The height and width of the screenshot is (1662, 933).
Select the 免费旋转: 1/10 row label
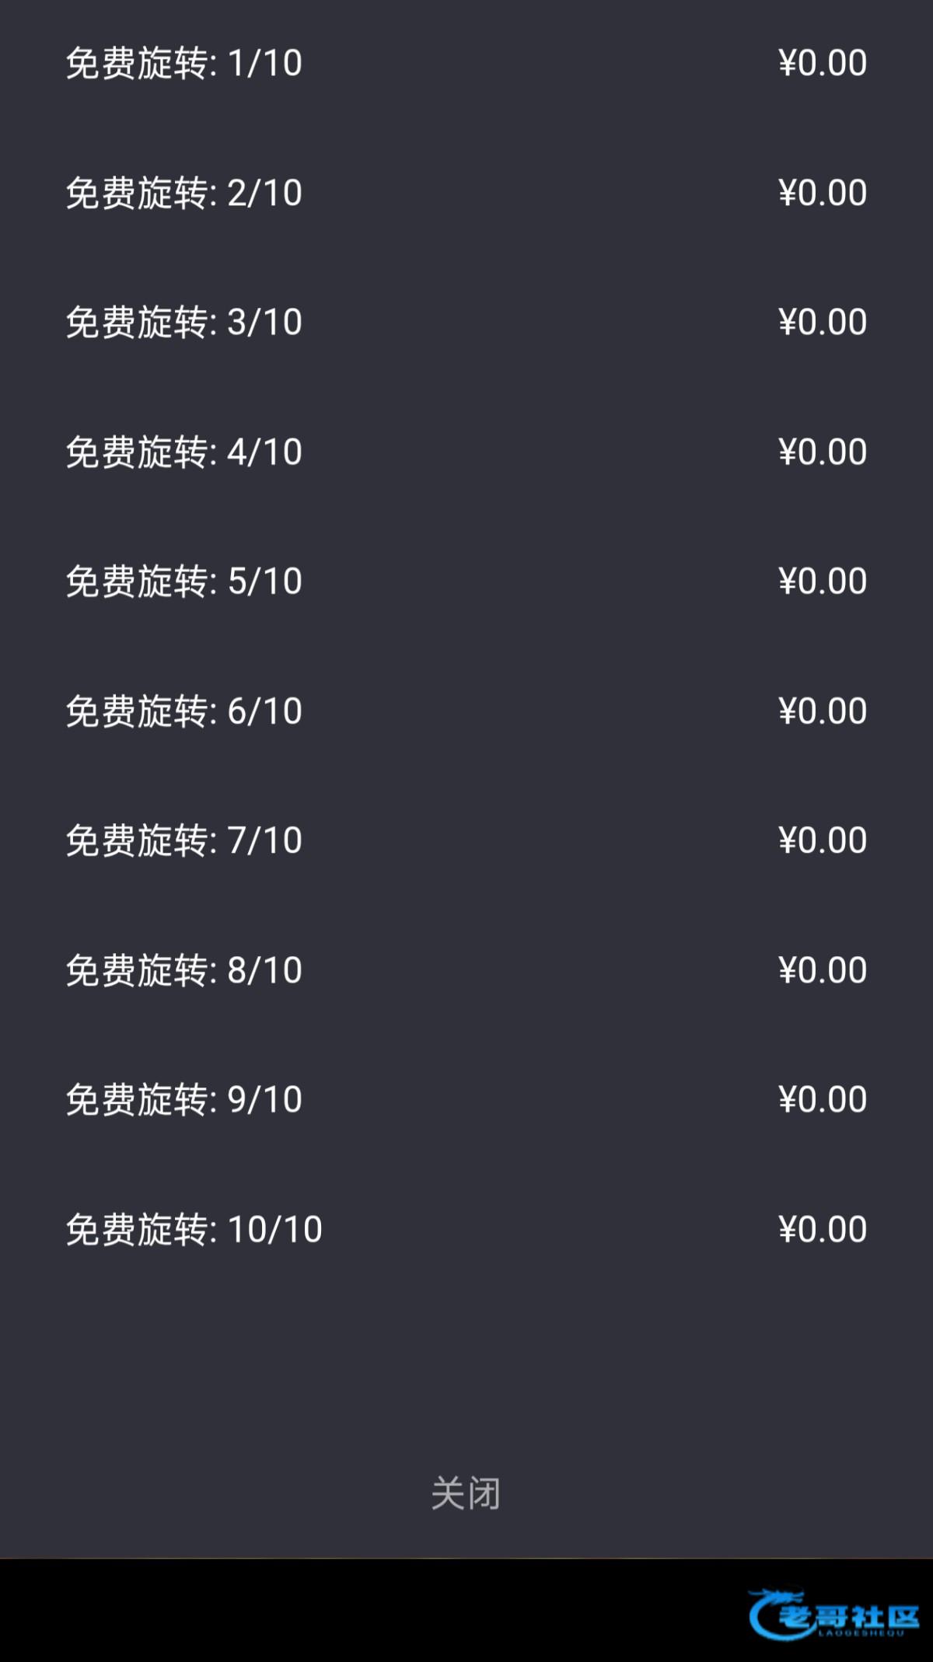click(x=183, y=63)
